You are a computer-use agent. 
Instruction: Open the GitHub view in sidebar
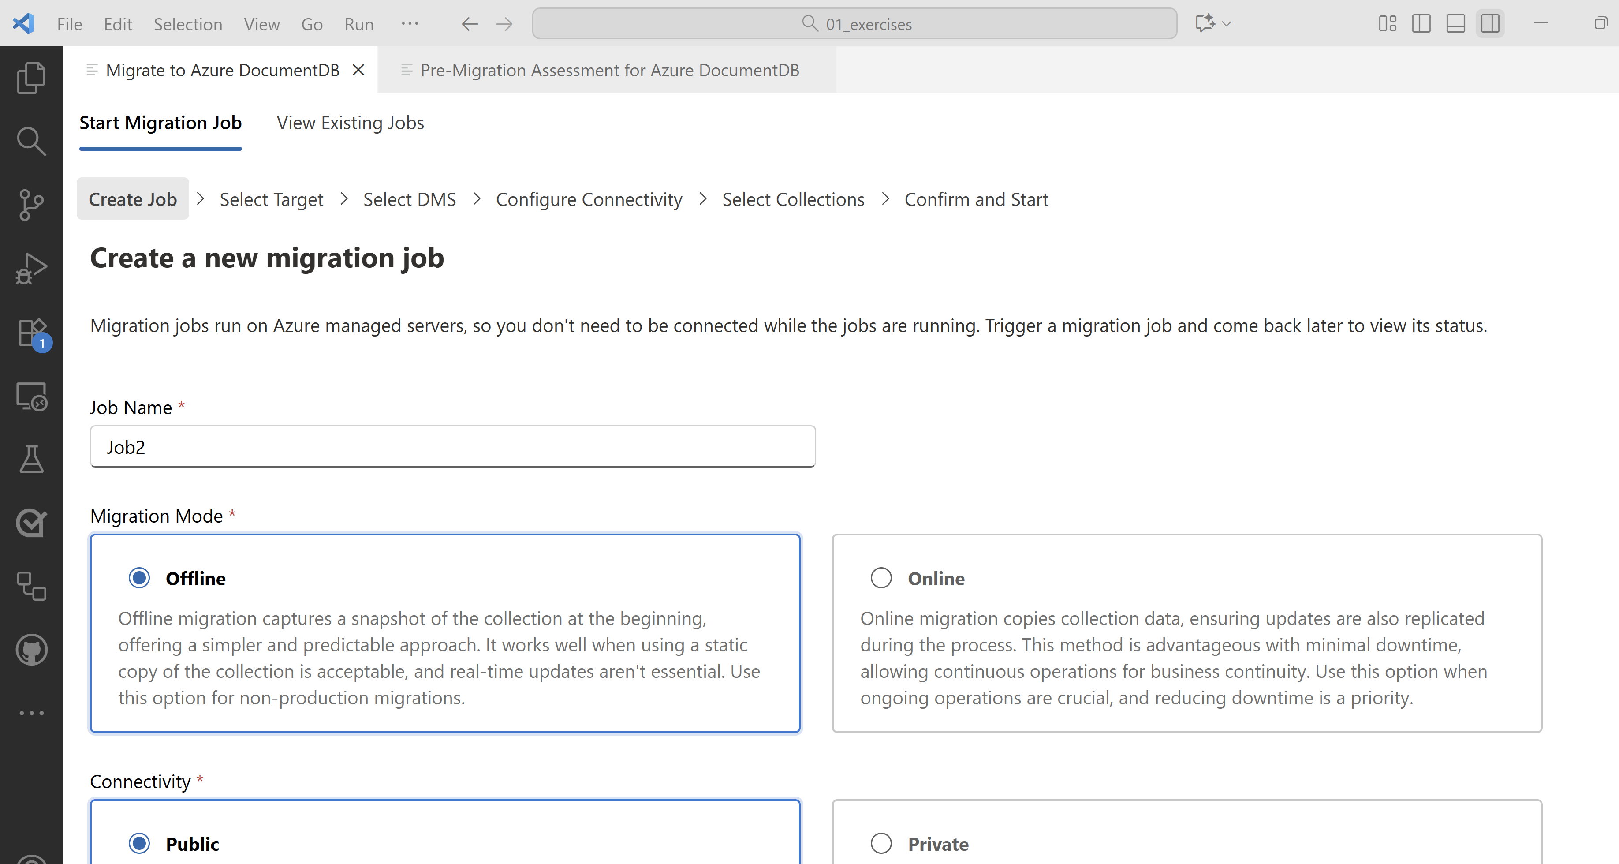click(31, 650)
